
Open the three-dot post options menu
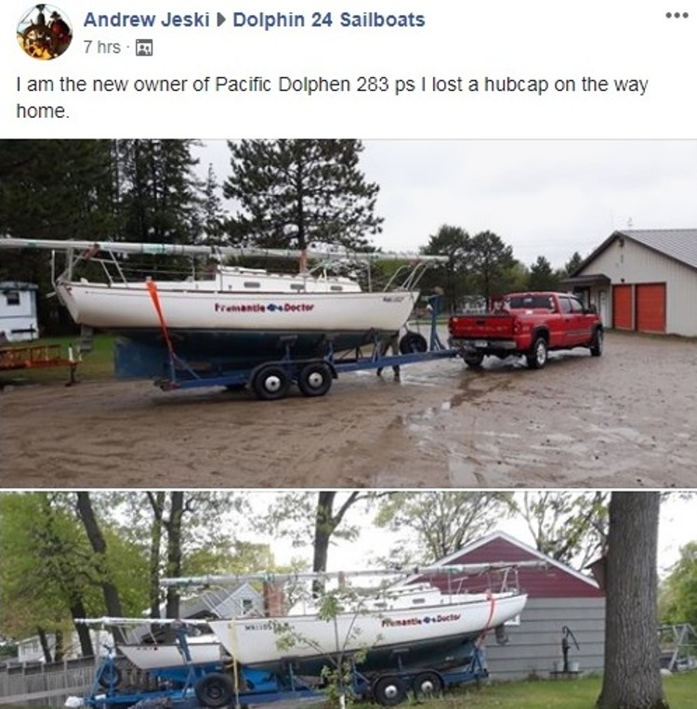(677, 16)
